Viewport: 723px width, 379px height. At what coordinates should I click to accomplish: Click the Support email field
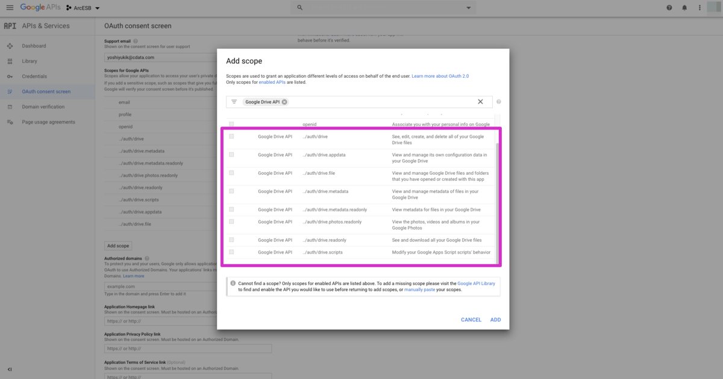tap(160, 57)
